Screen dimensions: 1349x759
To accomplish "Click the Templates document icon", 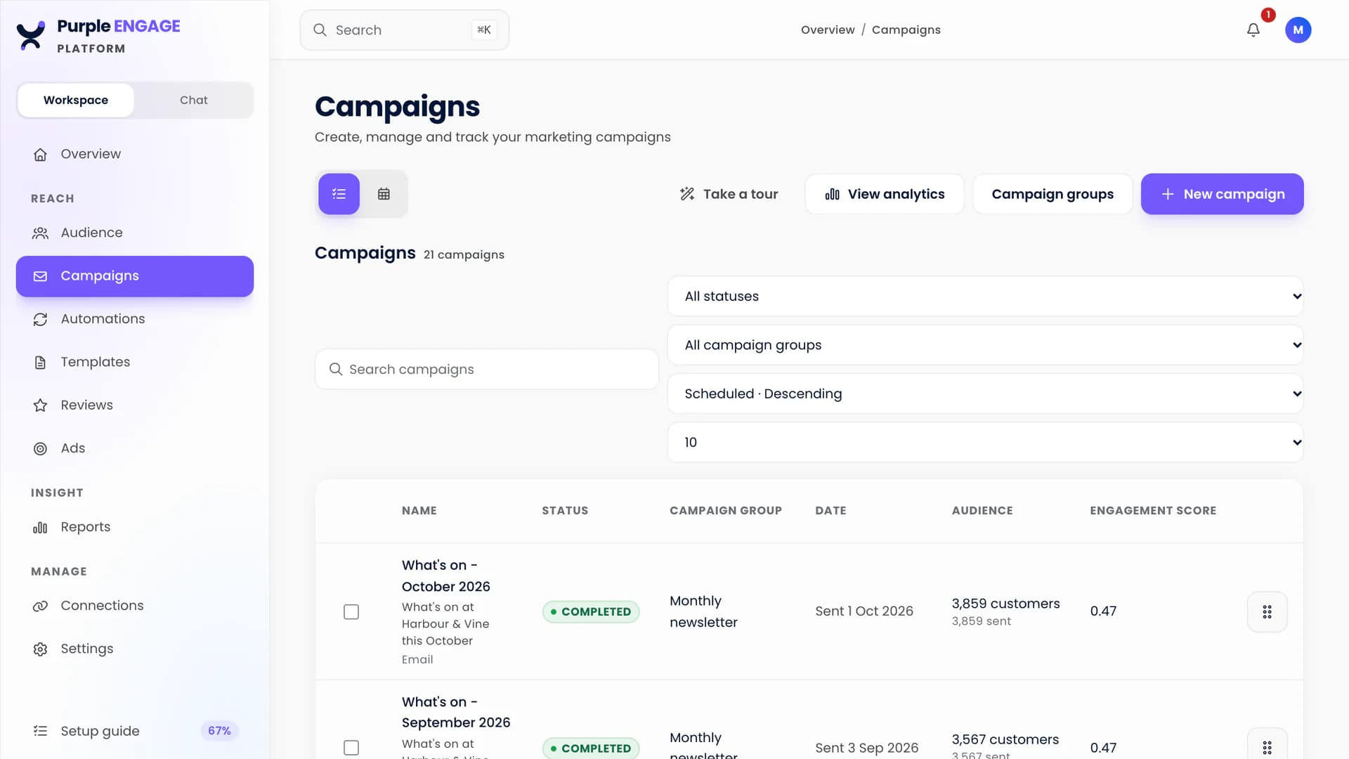I will click(x=40, y=363).
